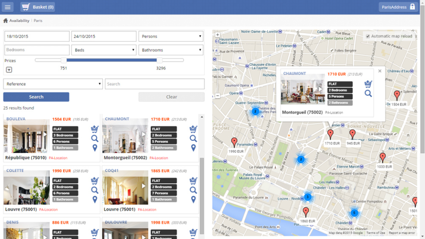Click the ParisAddress lock button
Image resolution: width=425 pixels, height=239 pixels.
click(x=398, y=7)
